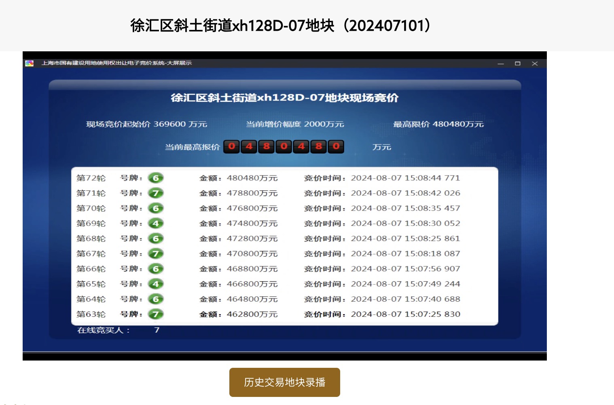
Task: Click paddle badge 6 in round 66 row
Action: pos(156,269)
